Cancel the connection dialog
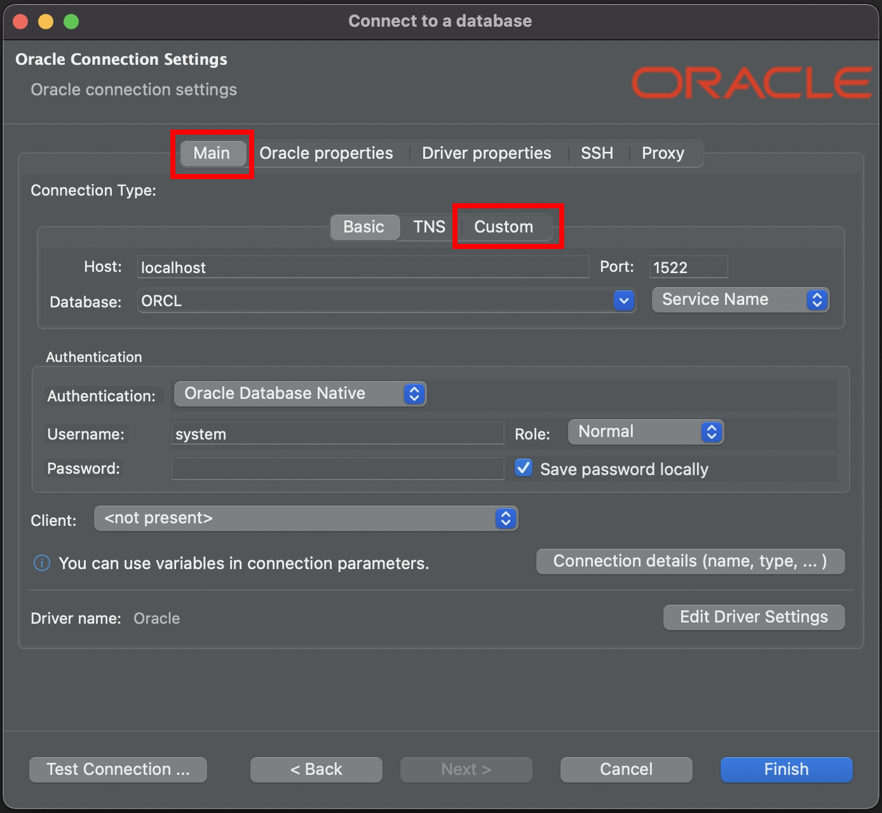This screenshot has width=882, height=813. (627, 770)
